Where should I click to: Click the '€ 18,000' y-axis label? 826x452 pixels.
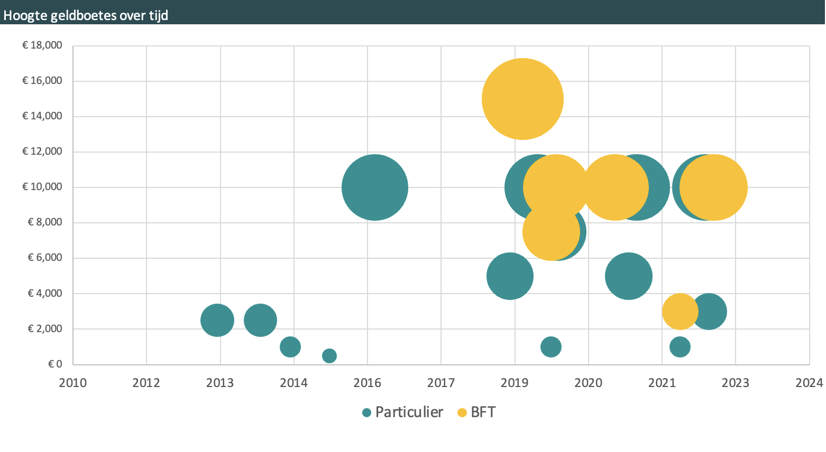click(x=42, y=45)
